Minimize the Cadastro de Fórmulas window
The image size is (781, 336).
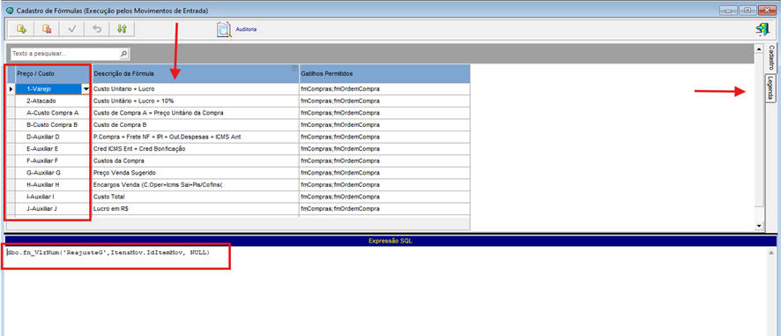coord(729,10)
